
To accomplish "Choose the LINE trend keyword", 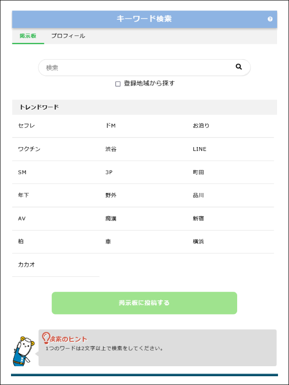I will point(200,149).
